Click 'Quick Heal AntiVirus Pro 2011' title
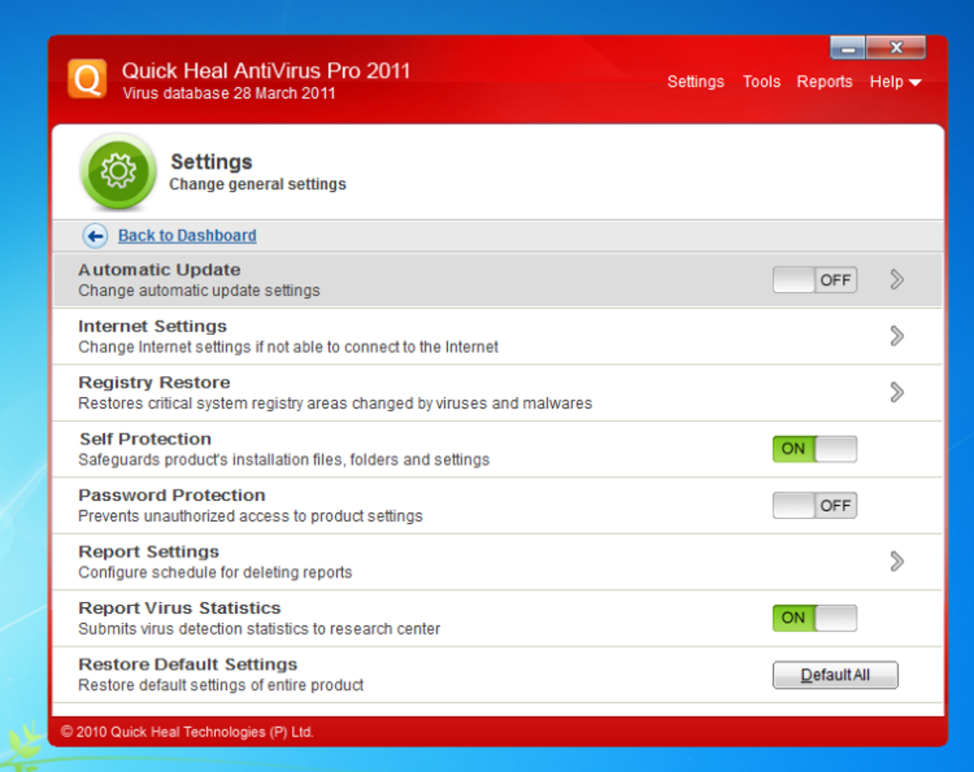Image resolution: width=974 pixels, height=772 pixels. point(265,71)
